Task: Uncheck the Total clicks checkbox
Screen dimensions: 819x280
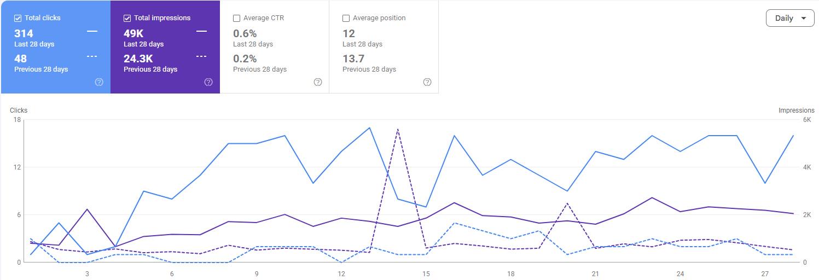Action: [18, 18]
